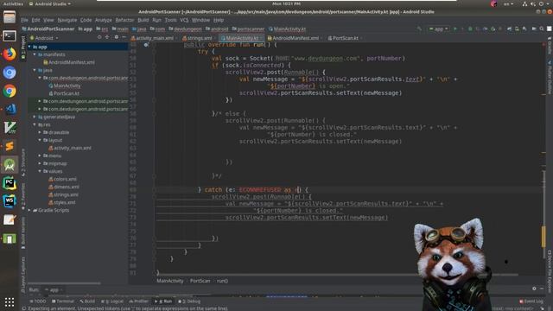Click the PortScan breadcrumb below the editor

[x=200, y=281]
